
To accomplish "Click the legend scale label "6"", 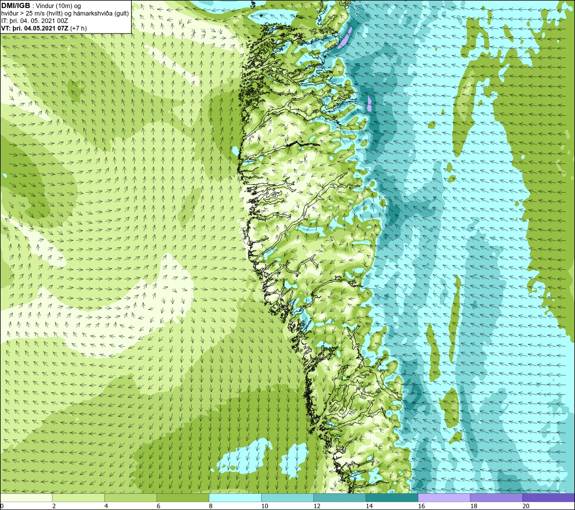I will 159,506.
